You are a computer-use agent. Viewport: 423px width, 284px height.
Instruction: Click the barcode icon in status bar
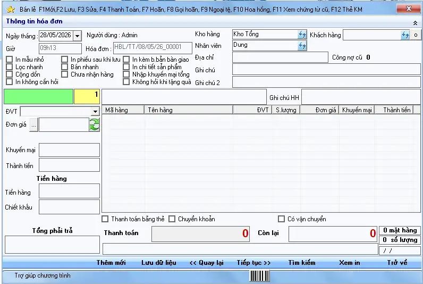point(259,276)
